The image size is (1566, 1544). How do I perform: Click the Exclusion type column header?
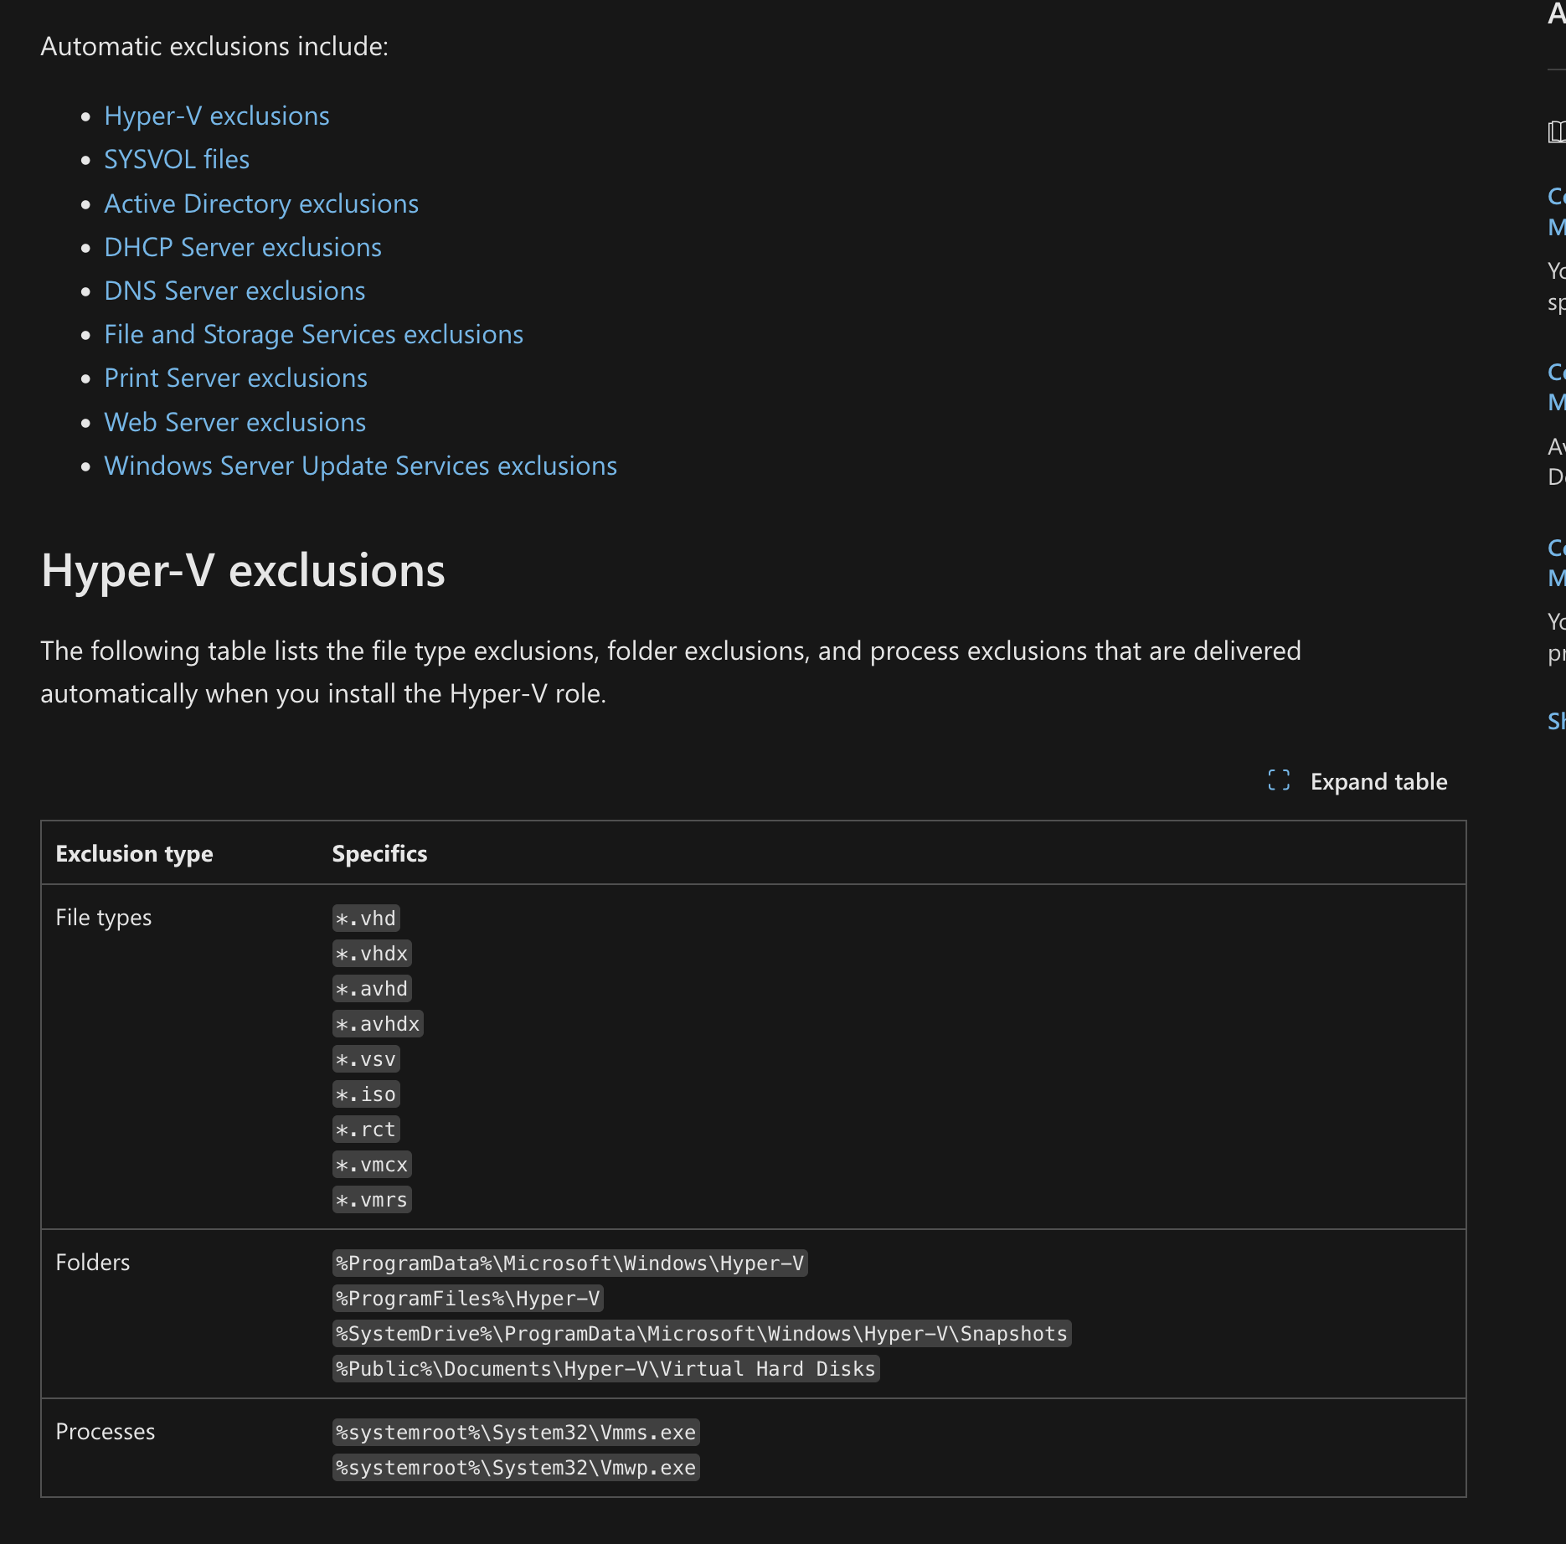click(134, 853)
